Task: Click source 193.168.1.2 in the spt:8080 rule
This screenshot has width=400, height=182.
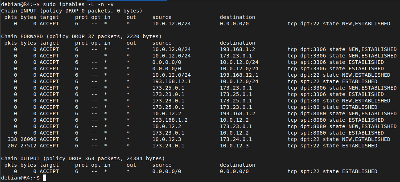Action: pyautogui.click(x=170, y=120)
